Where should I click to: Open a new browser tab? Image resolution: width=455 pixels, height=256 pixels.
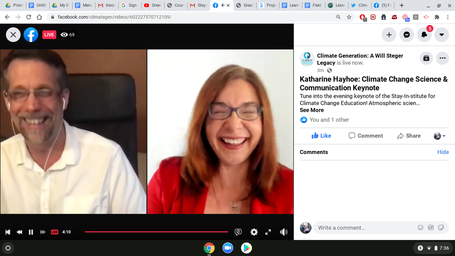click(402, 5)
